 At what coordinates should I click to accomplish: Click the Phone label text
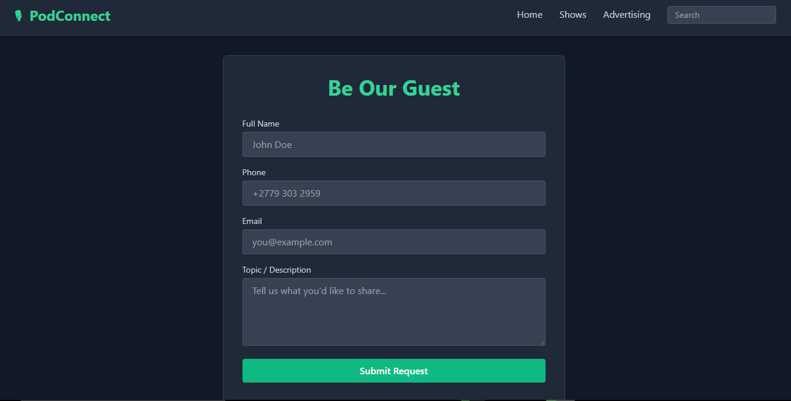[x=254, y=172]
